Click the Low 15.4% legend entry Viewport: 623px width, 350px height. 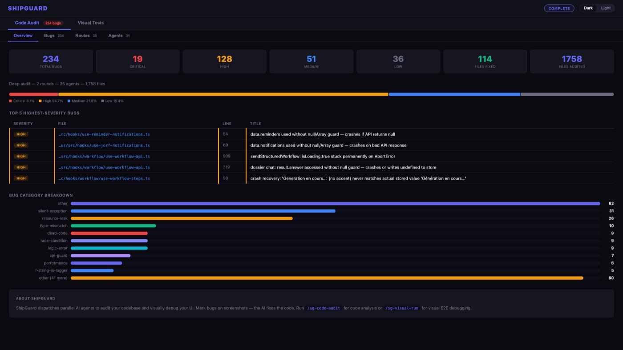pos(113,101)
